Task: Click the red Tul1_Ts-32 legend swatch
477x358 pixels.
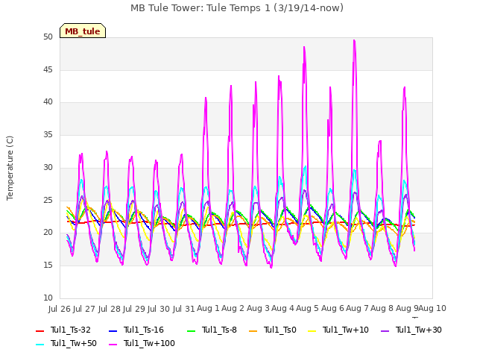Action: pyautogui.click(x=40, y=330)
